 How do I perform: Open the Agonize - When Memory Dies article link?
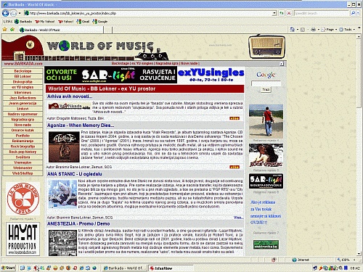coord(81,125)
